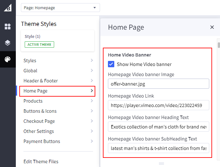Close the Home Page panel

(x=212, y=27)
